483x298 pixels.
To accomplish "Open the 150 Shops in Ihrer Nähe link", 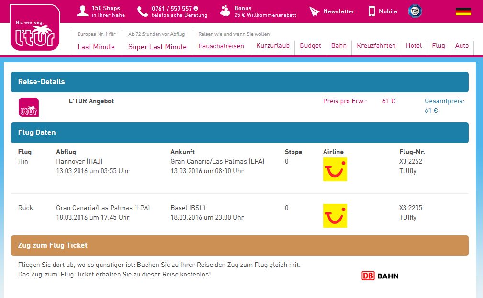I will tap(108, 11).
